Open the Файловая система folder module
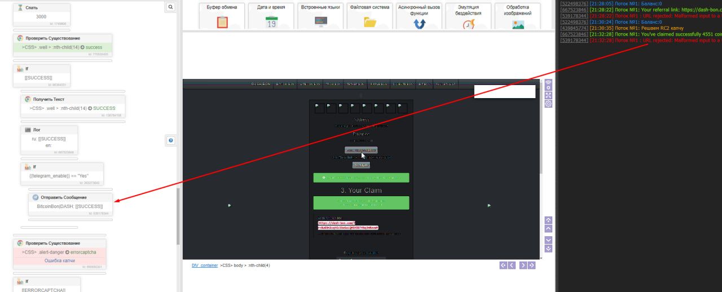Image resolution: width=722 pixels, height=292 pixels. coord(369,16)
